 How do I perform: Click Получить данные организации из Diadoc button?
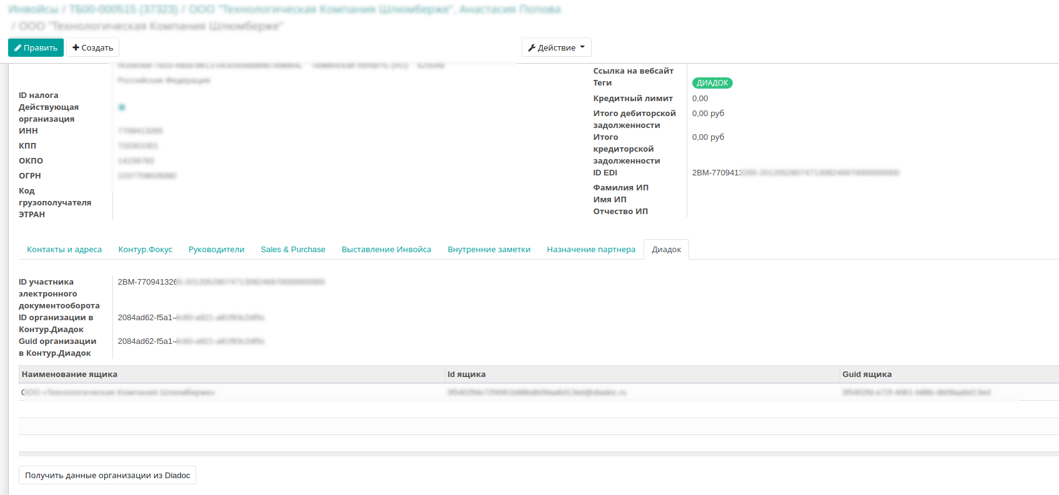(x=107, y=475)
